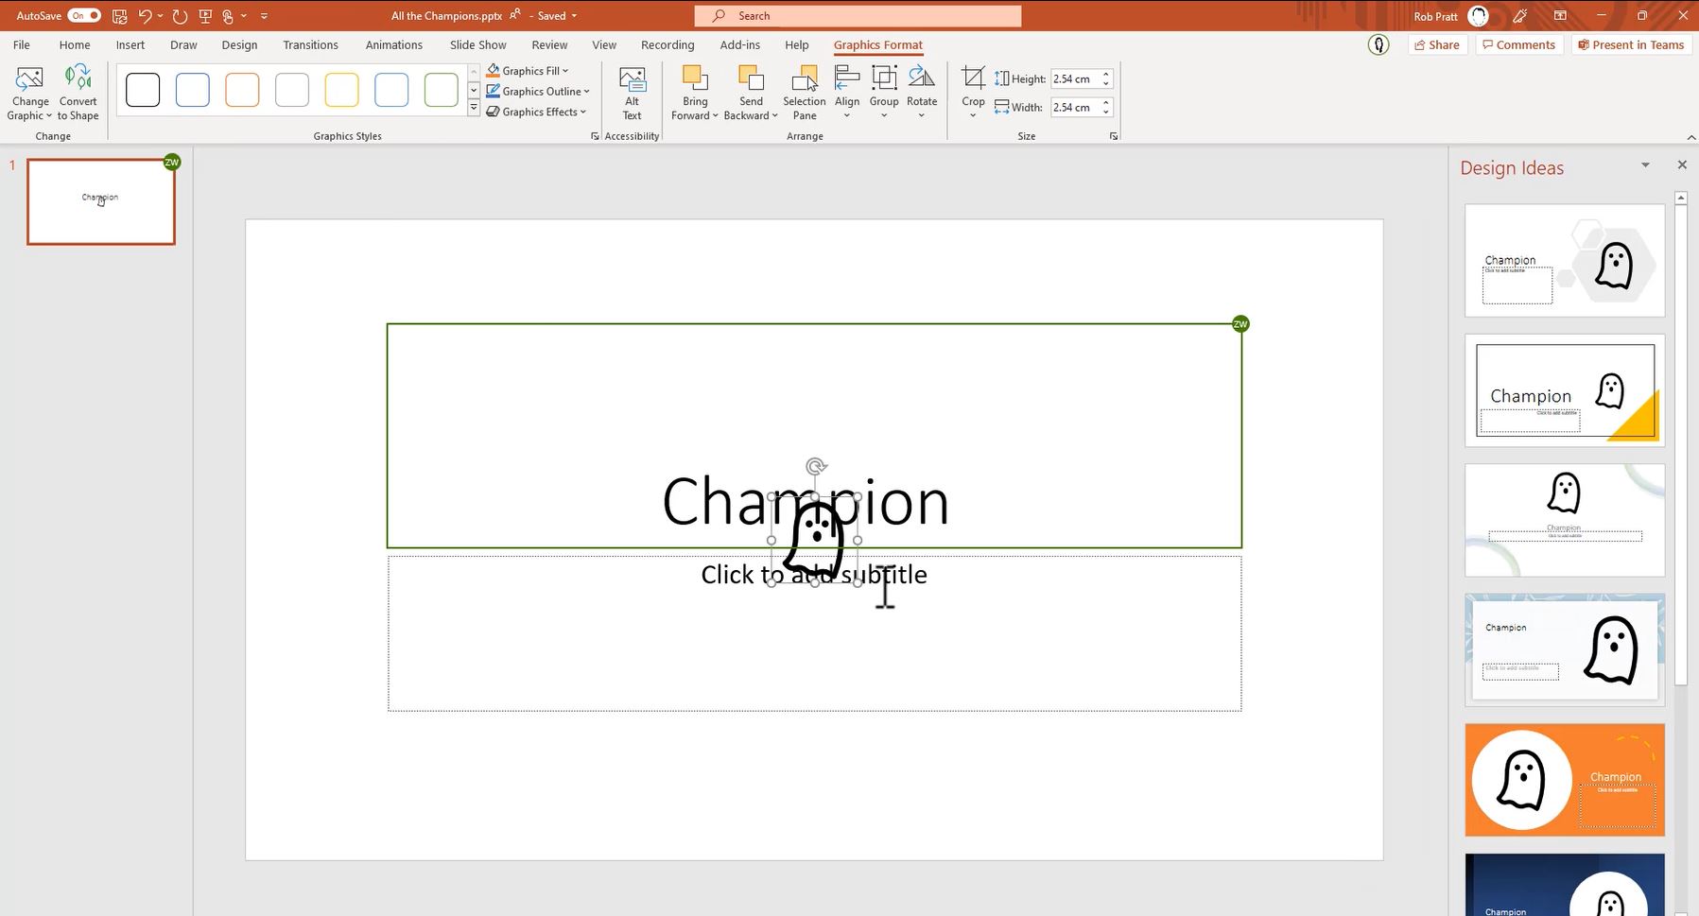
Task: Click the Bring Forward icon
Action: pos(695,81)
